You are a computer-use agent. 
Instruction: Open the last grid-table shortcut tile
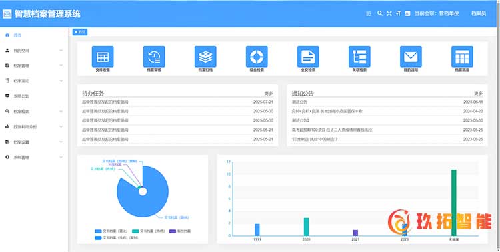pyautogui.click(x=462, y=57)
